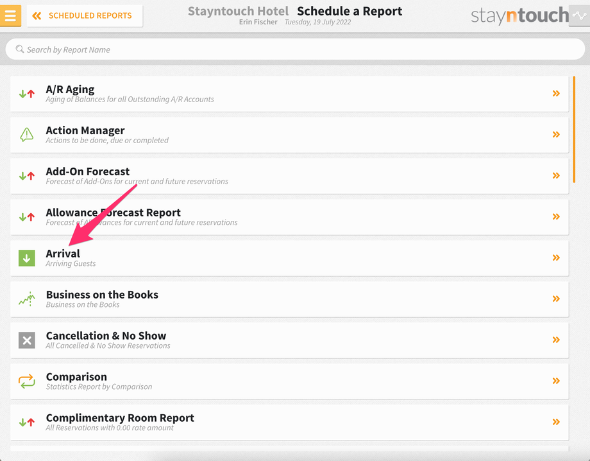Expand the Action Manager report chevron
590x461 pixels.
pyautogui.click(x=556, y=134)
